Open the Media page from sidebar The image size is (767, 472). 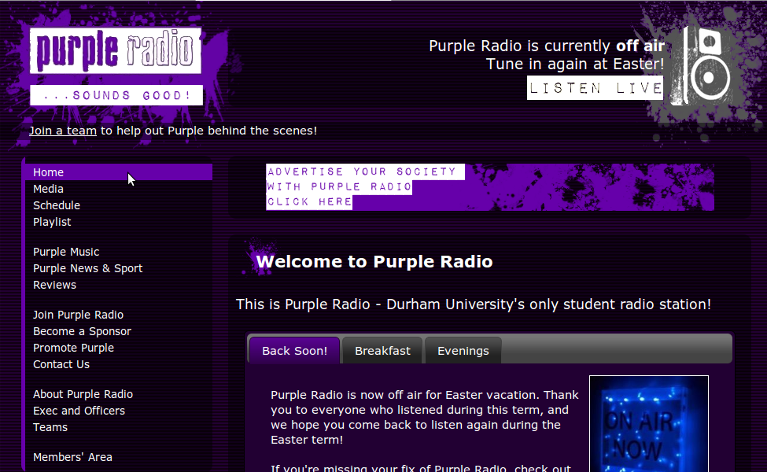(x=49, y=189)
